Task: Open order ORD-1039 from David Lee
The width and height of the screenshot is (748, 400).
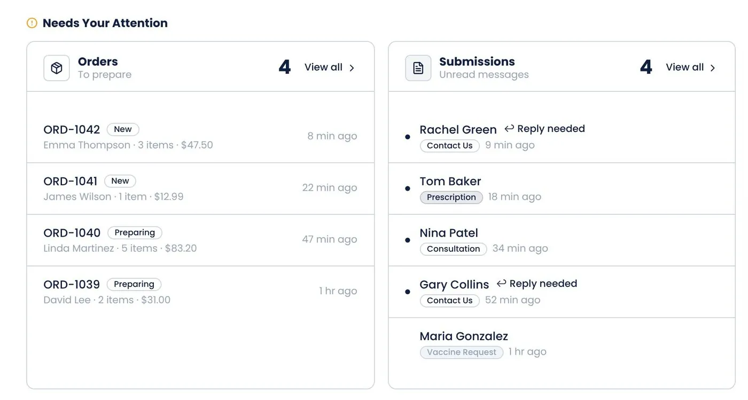Action: click(200, 292)
